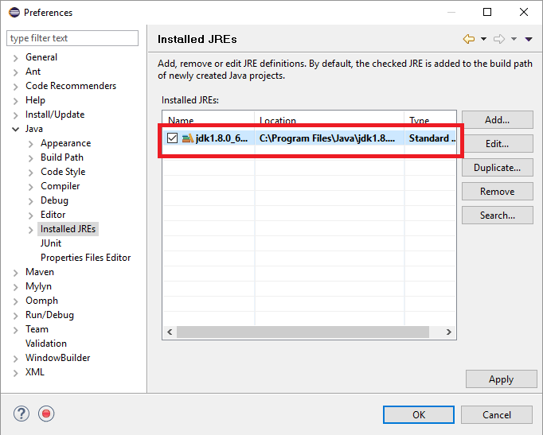Viewport: 543px width, 435px height.
Task: Click the red record oomph preference icon
Action: point(46,414)
